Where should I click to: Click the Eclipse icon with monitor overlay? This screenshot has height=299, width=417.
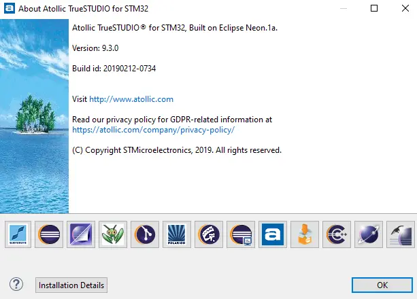click(241, 234)
